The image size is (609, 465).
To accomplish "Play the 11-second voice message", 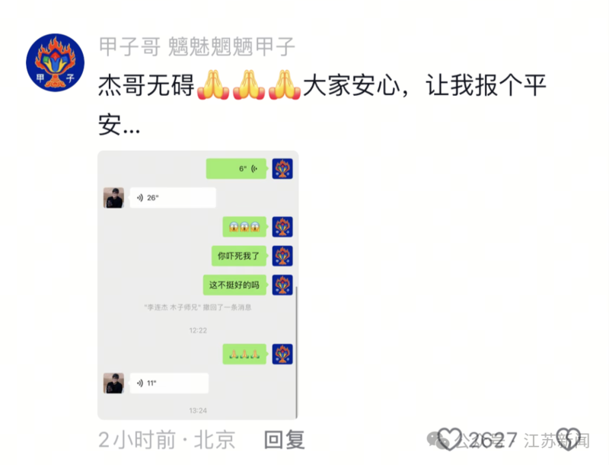I will coord(169,383).
